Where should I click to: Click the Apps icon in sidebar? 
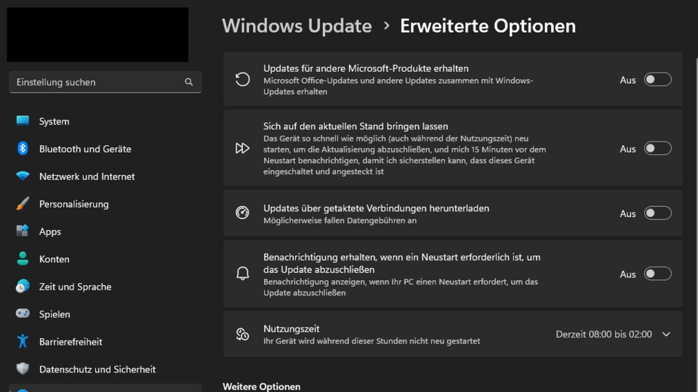coord(23,231)
